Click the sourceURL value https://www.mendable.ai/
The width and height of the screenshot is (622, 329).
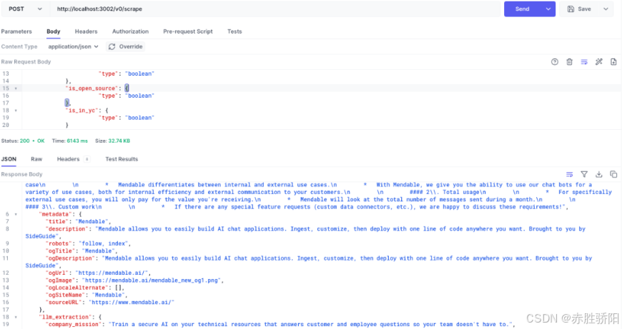(x=132, y=302)
